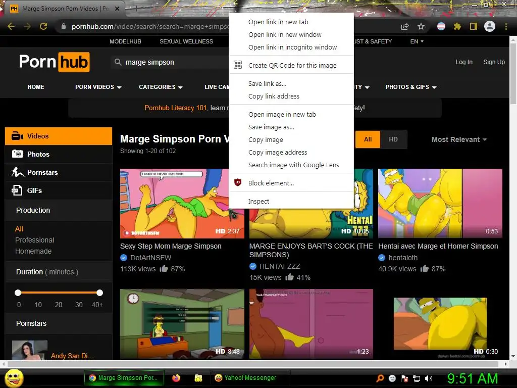Click the thumbs-up icon next to 41%
Screen dimensions: 517x388
point(289,277)
